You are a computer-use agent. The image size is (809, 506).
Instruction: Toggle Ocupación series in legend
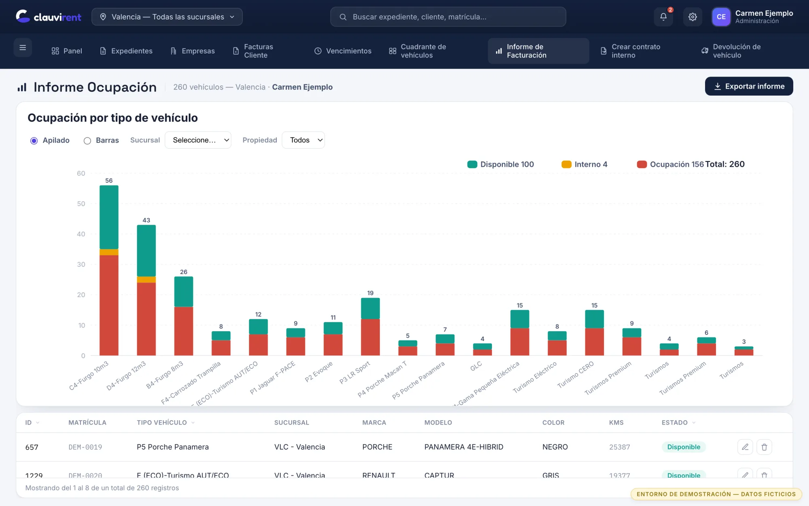coord(670,164)
